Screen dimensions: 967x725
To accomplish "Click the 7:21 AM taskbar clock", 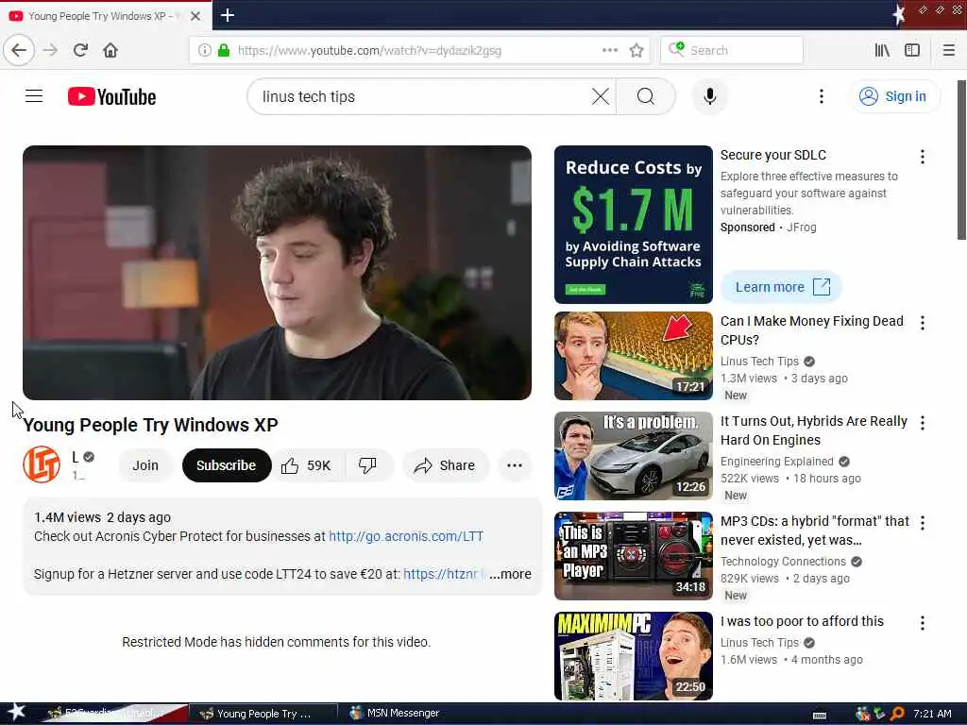I will [x=932, y=714].
